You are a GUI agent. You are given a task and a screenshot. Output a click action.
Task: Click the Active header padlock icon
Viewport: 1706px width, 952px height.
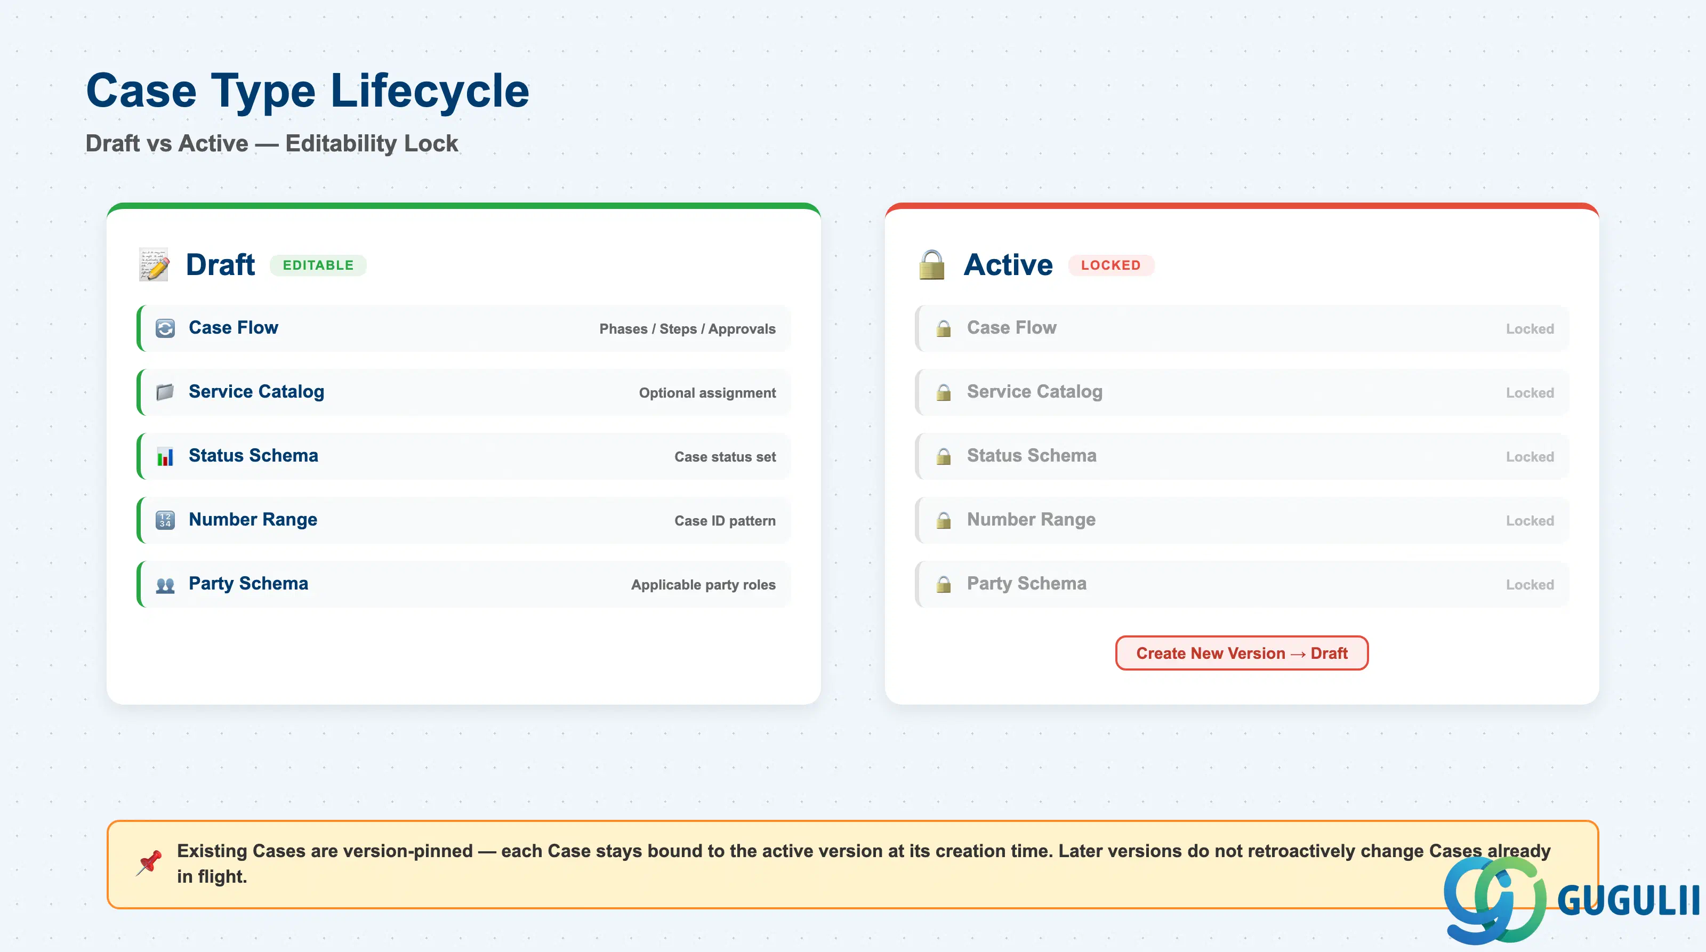pos(932,265)
